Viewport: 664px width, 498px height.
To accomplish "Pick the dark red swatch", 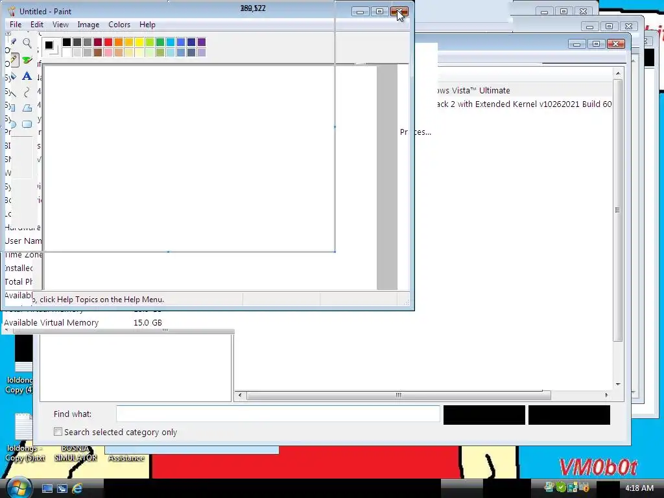I will [98, 42].
